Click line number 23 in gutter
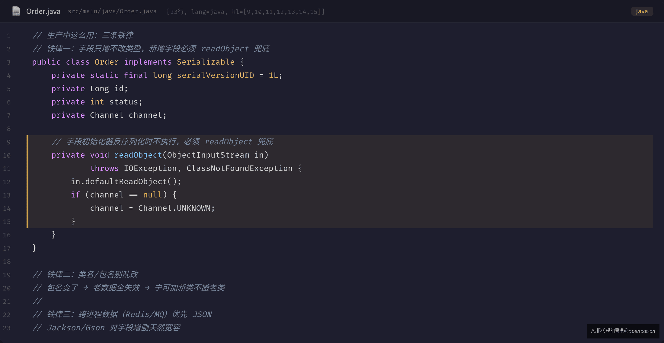664x343 pixels. [7, 328]
